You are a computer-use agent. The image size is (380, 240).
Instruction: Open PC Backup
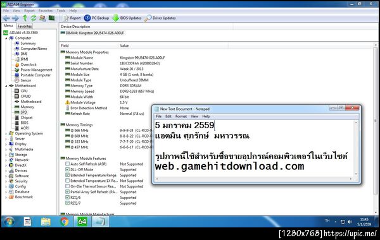96,18
